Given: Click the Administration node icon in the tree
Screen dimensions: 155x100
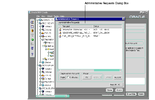Looking at the screenshot, I should pyautogui.click(x=45, y=43).
